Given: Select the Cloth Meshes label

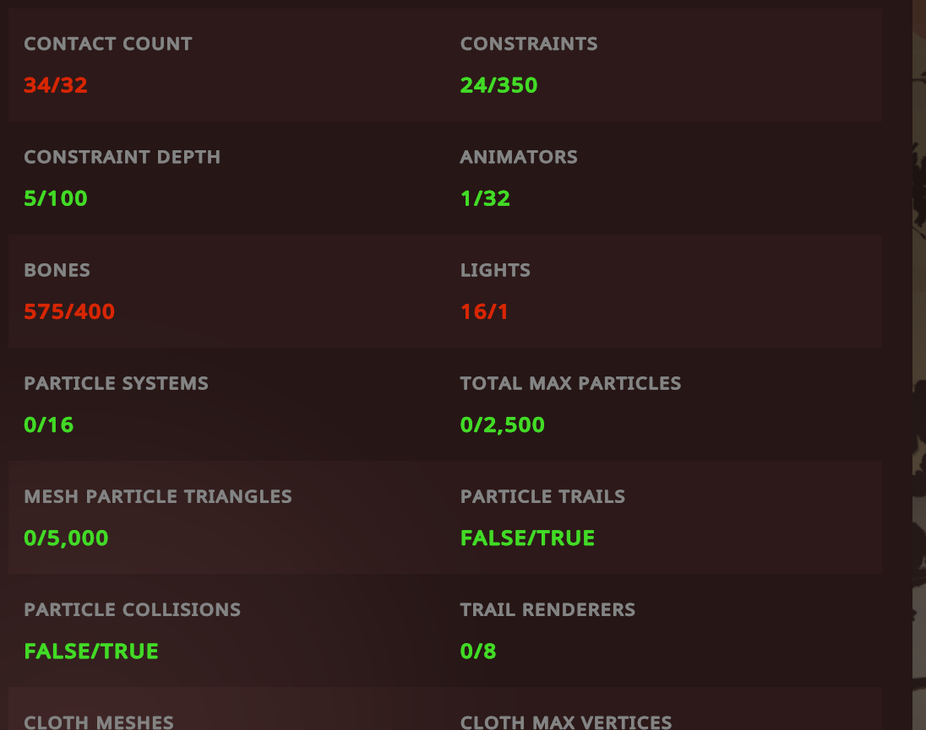Looking at the screenshot, I should click(99, 722).
